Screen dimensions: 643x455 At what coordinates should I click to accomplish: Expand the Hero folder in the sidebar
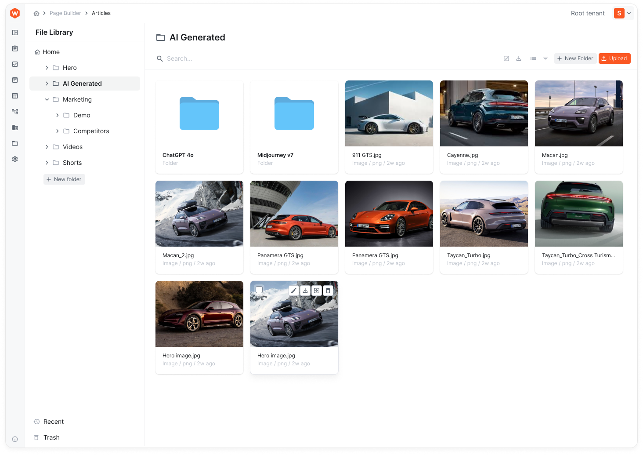47,68
